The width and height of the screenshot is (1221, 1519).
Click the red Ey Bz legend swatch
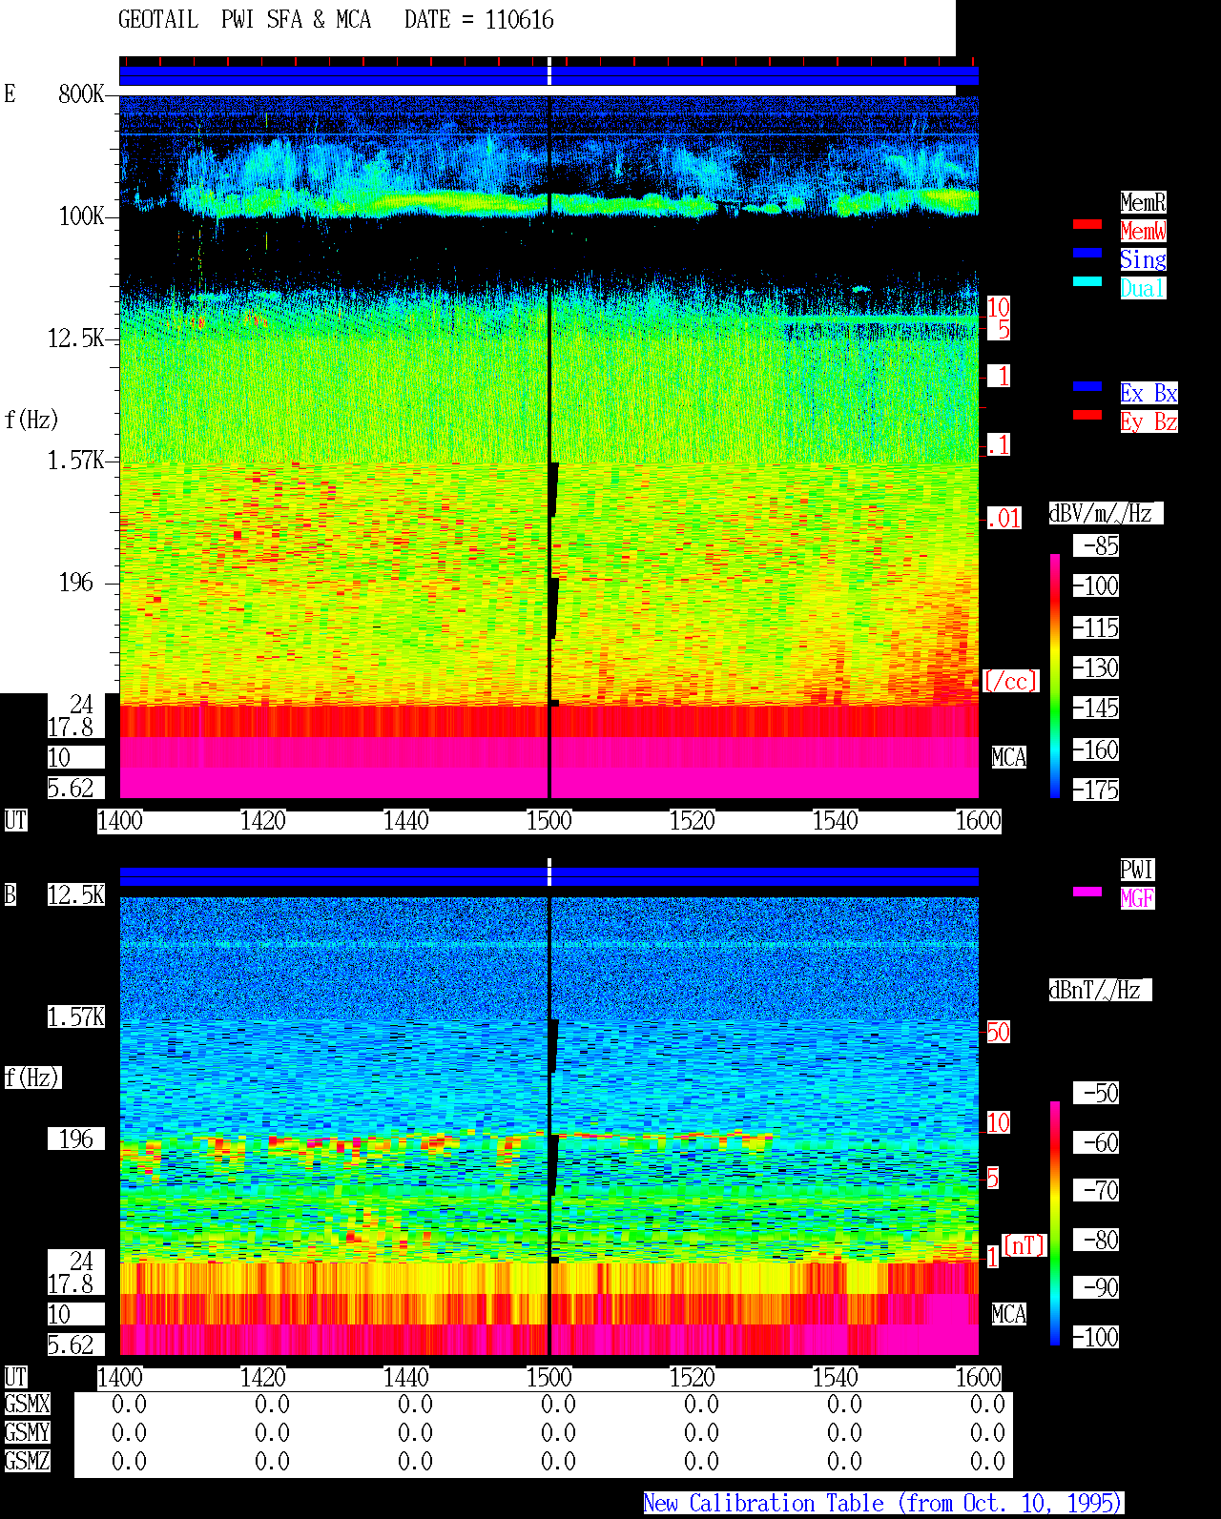pos(1087,415)
